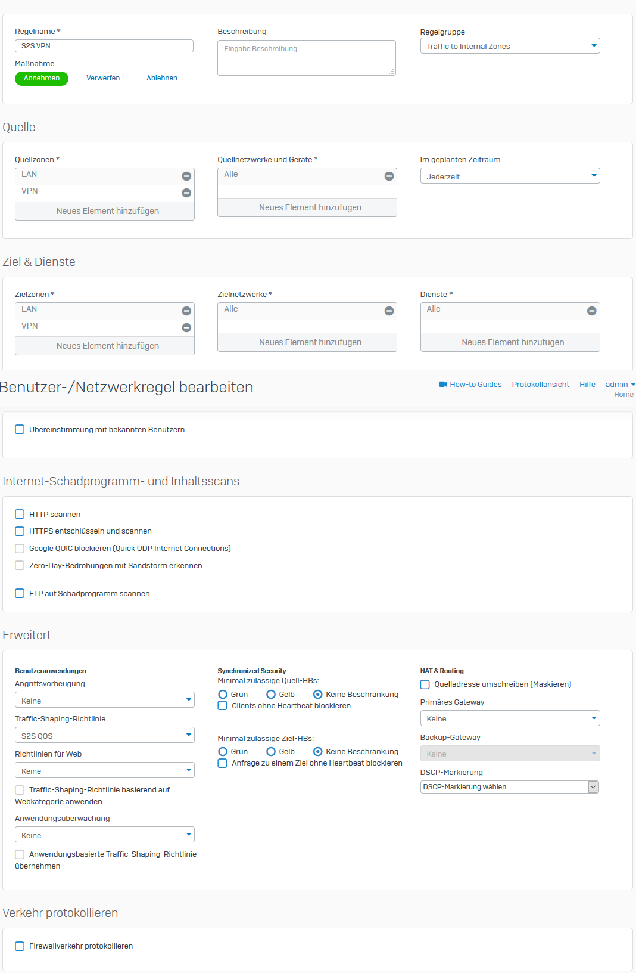Check Quelladresse umschreiben (Maskieren)
636x973 pixels.
click(x=425, y=684)
